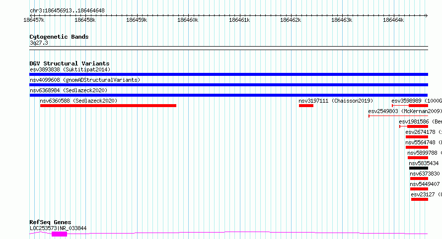Click the nsv6373830 red variant bar
Screen dimensions: 442x239
[x=419, y=179]
